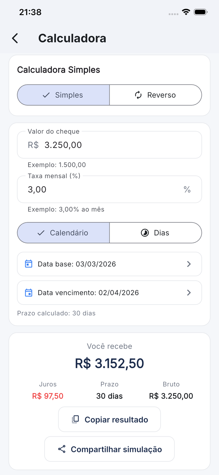The height and width of the screenshot is (475, 219).
Task: Click the calendar icon beside Data base
Action: [x=28, y=264]
